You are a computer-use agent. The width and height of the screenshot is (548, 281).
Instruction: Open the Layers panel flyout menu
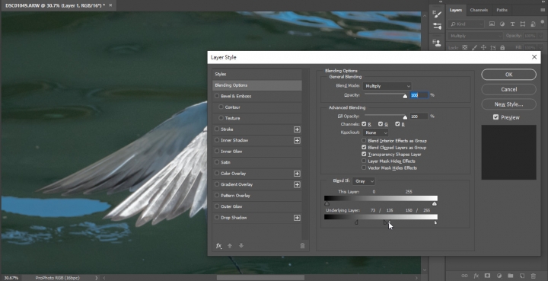click(543, 10)
